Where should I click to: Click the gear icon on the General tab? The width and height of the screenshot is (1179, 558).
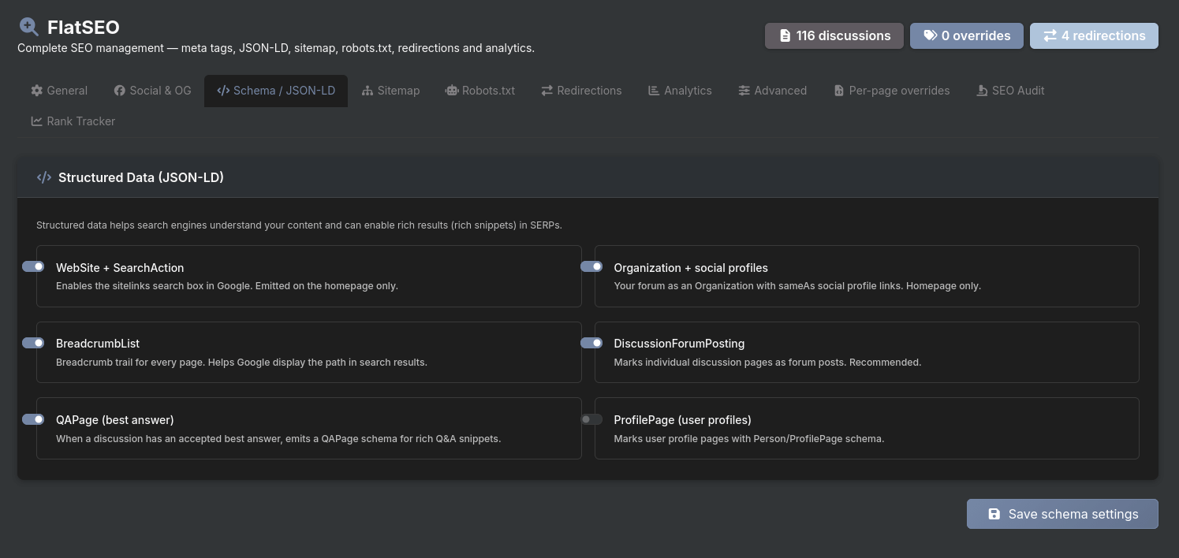pyautogui.click(x=36, y=91)
